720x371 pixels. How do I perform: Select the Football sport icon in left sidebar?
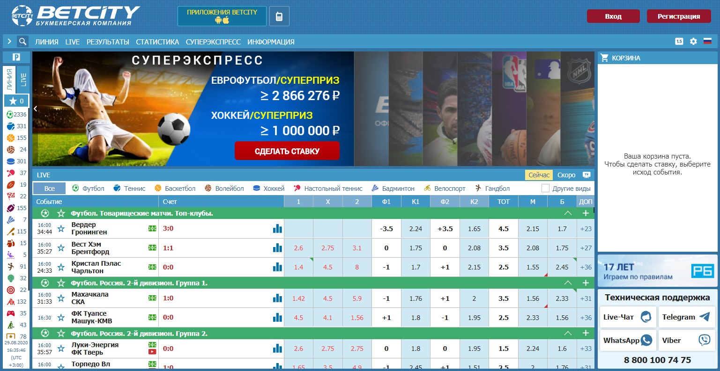point(10,114)
